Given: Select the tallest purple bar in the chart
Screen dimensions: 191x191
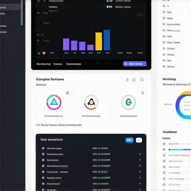Looking at the screenshot, I should tap(66, 44).
